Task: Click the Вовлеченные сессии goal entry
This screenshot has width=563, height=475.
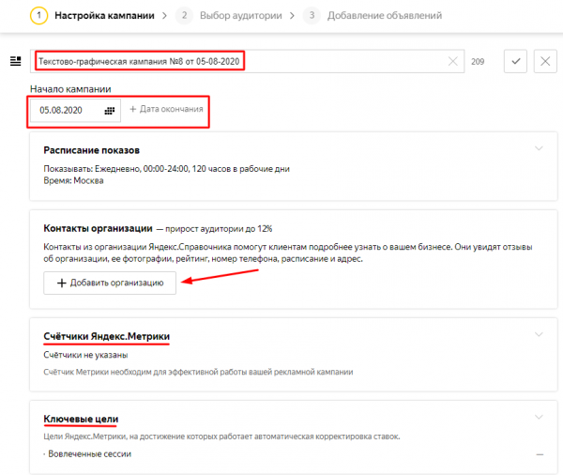Action: tap(90, 453)
